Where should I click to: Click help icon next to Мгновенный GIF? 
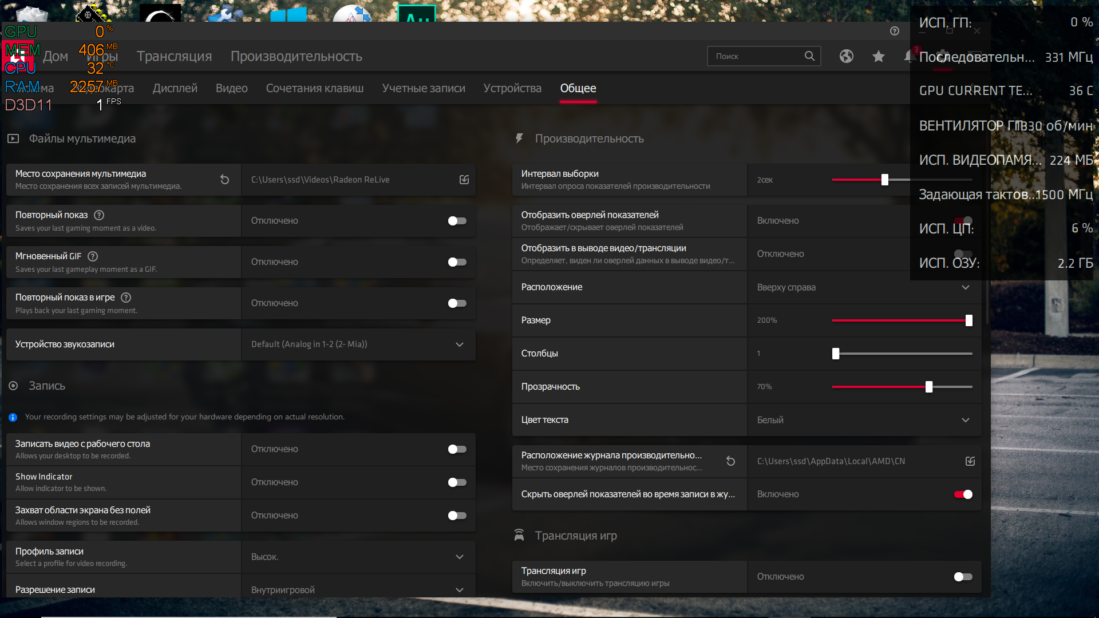[x=93, y=256]
